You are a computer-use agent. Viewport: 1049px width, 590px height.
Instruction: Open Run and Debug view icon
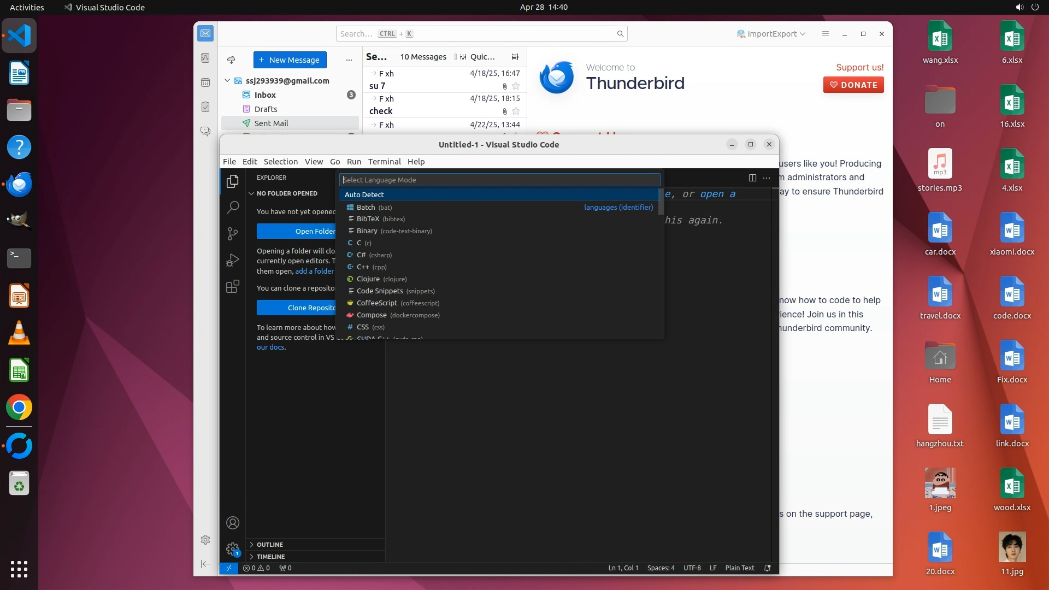233,260
